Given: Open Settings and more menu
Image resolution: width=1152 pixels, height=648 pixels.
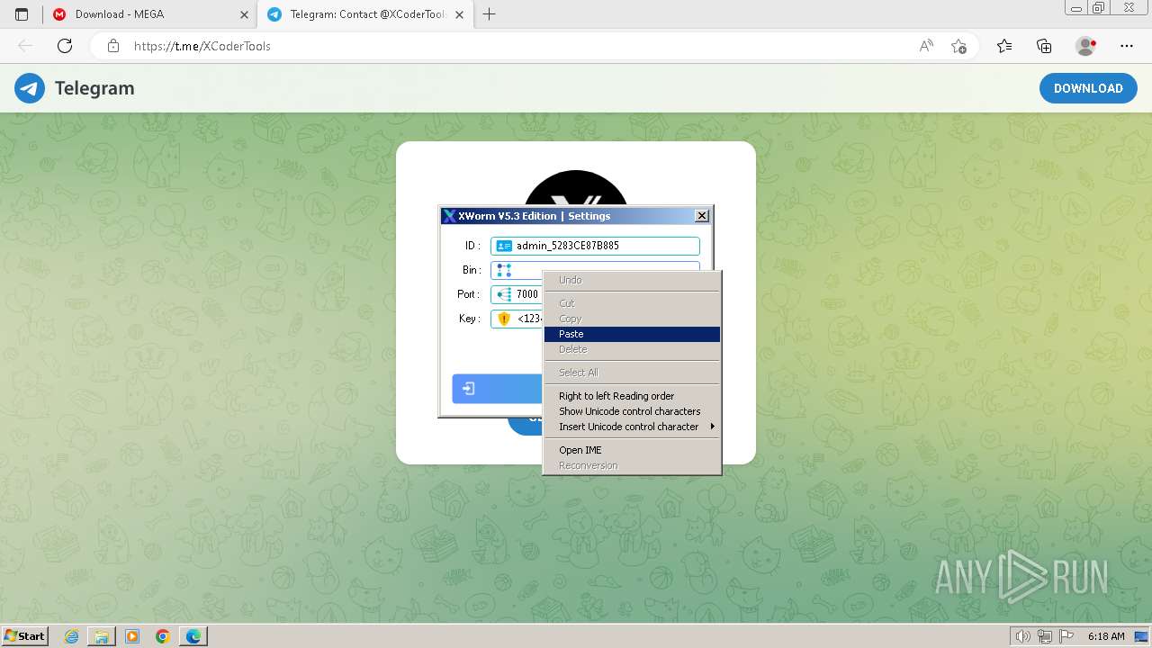Looking at the screenshot, I should click(1127, 46).
